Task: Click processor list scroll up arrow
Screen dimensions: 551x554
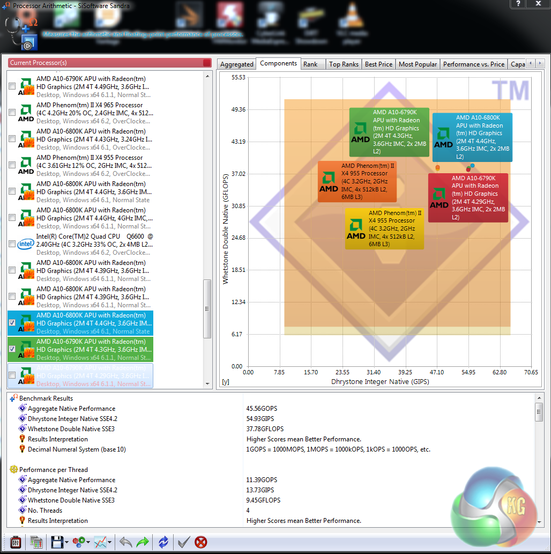Action: 207,76
